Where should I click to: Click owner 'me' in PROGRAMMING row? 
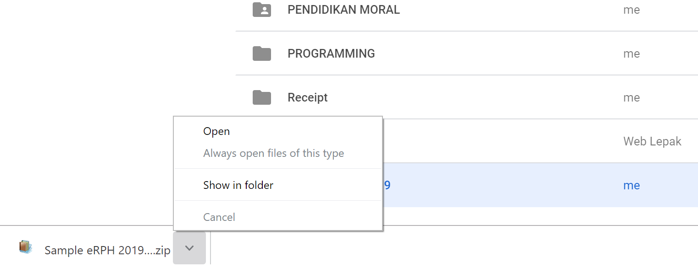631,54
